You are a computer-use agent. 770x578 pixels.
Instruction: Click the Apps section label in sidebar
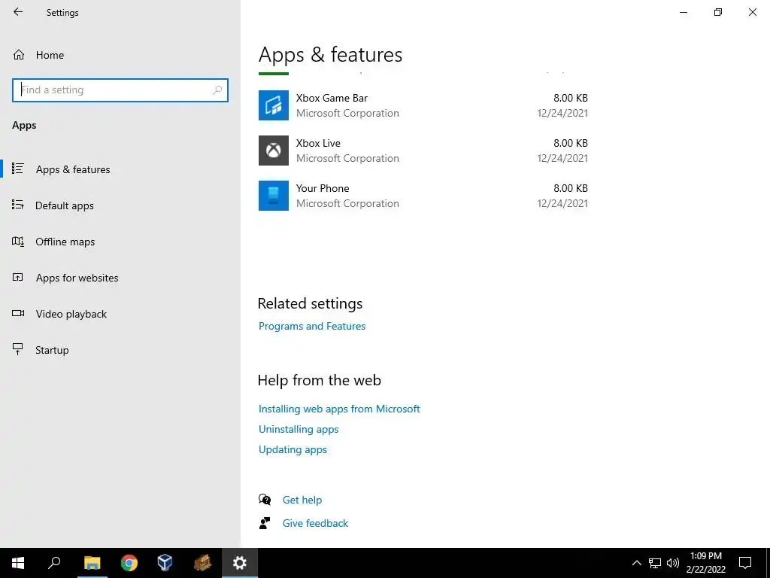[24, 126]
